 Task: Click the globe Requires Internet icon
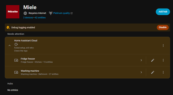(25, 13)
